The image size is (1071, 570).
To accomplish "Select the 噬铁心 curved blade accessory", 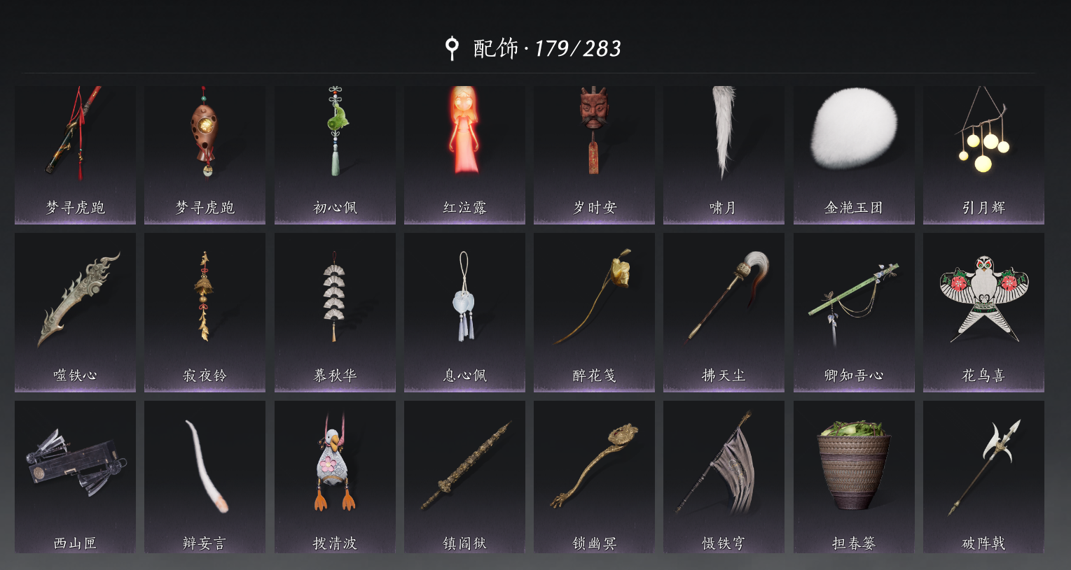I will click(75, 312).
